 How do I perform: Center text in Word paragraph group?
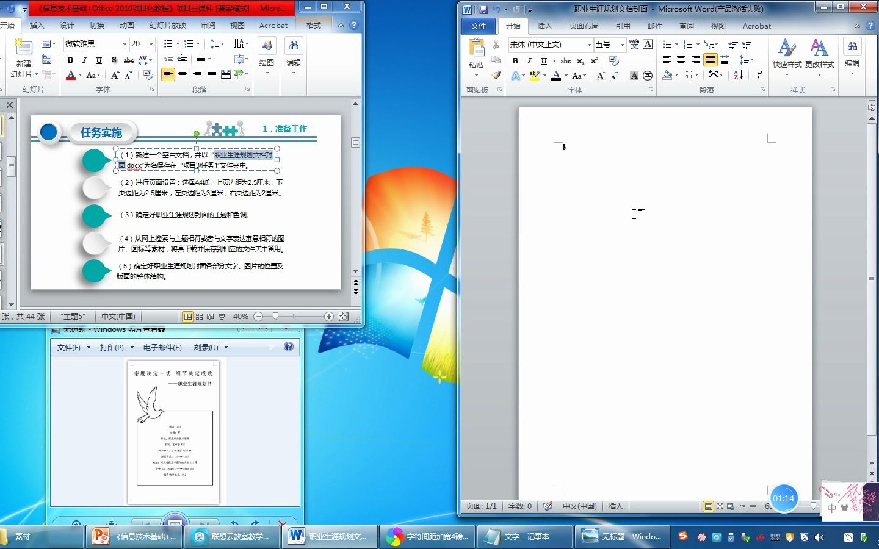(x=681, y=60)
